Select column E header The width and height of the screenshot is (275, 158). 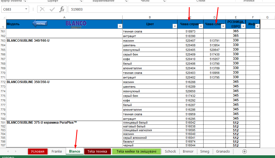pyautogui.click(x=236, y=17)
